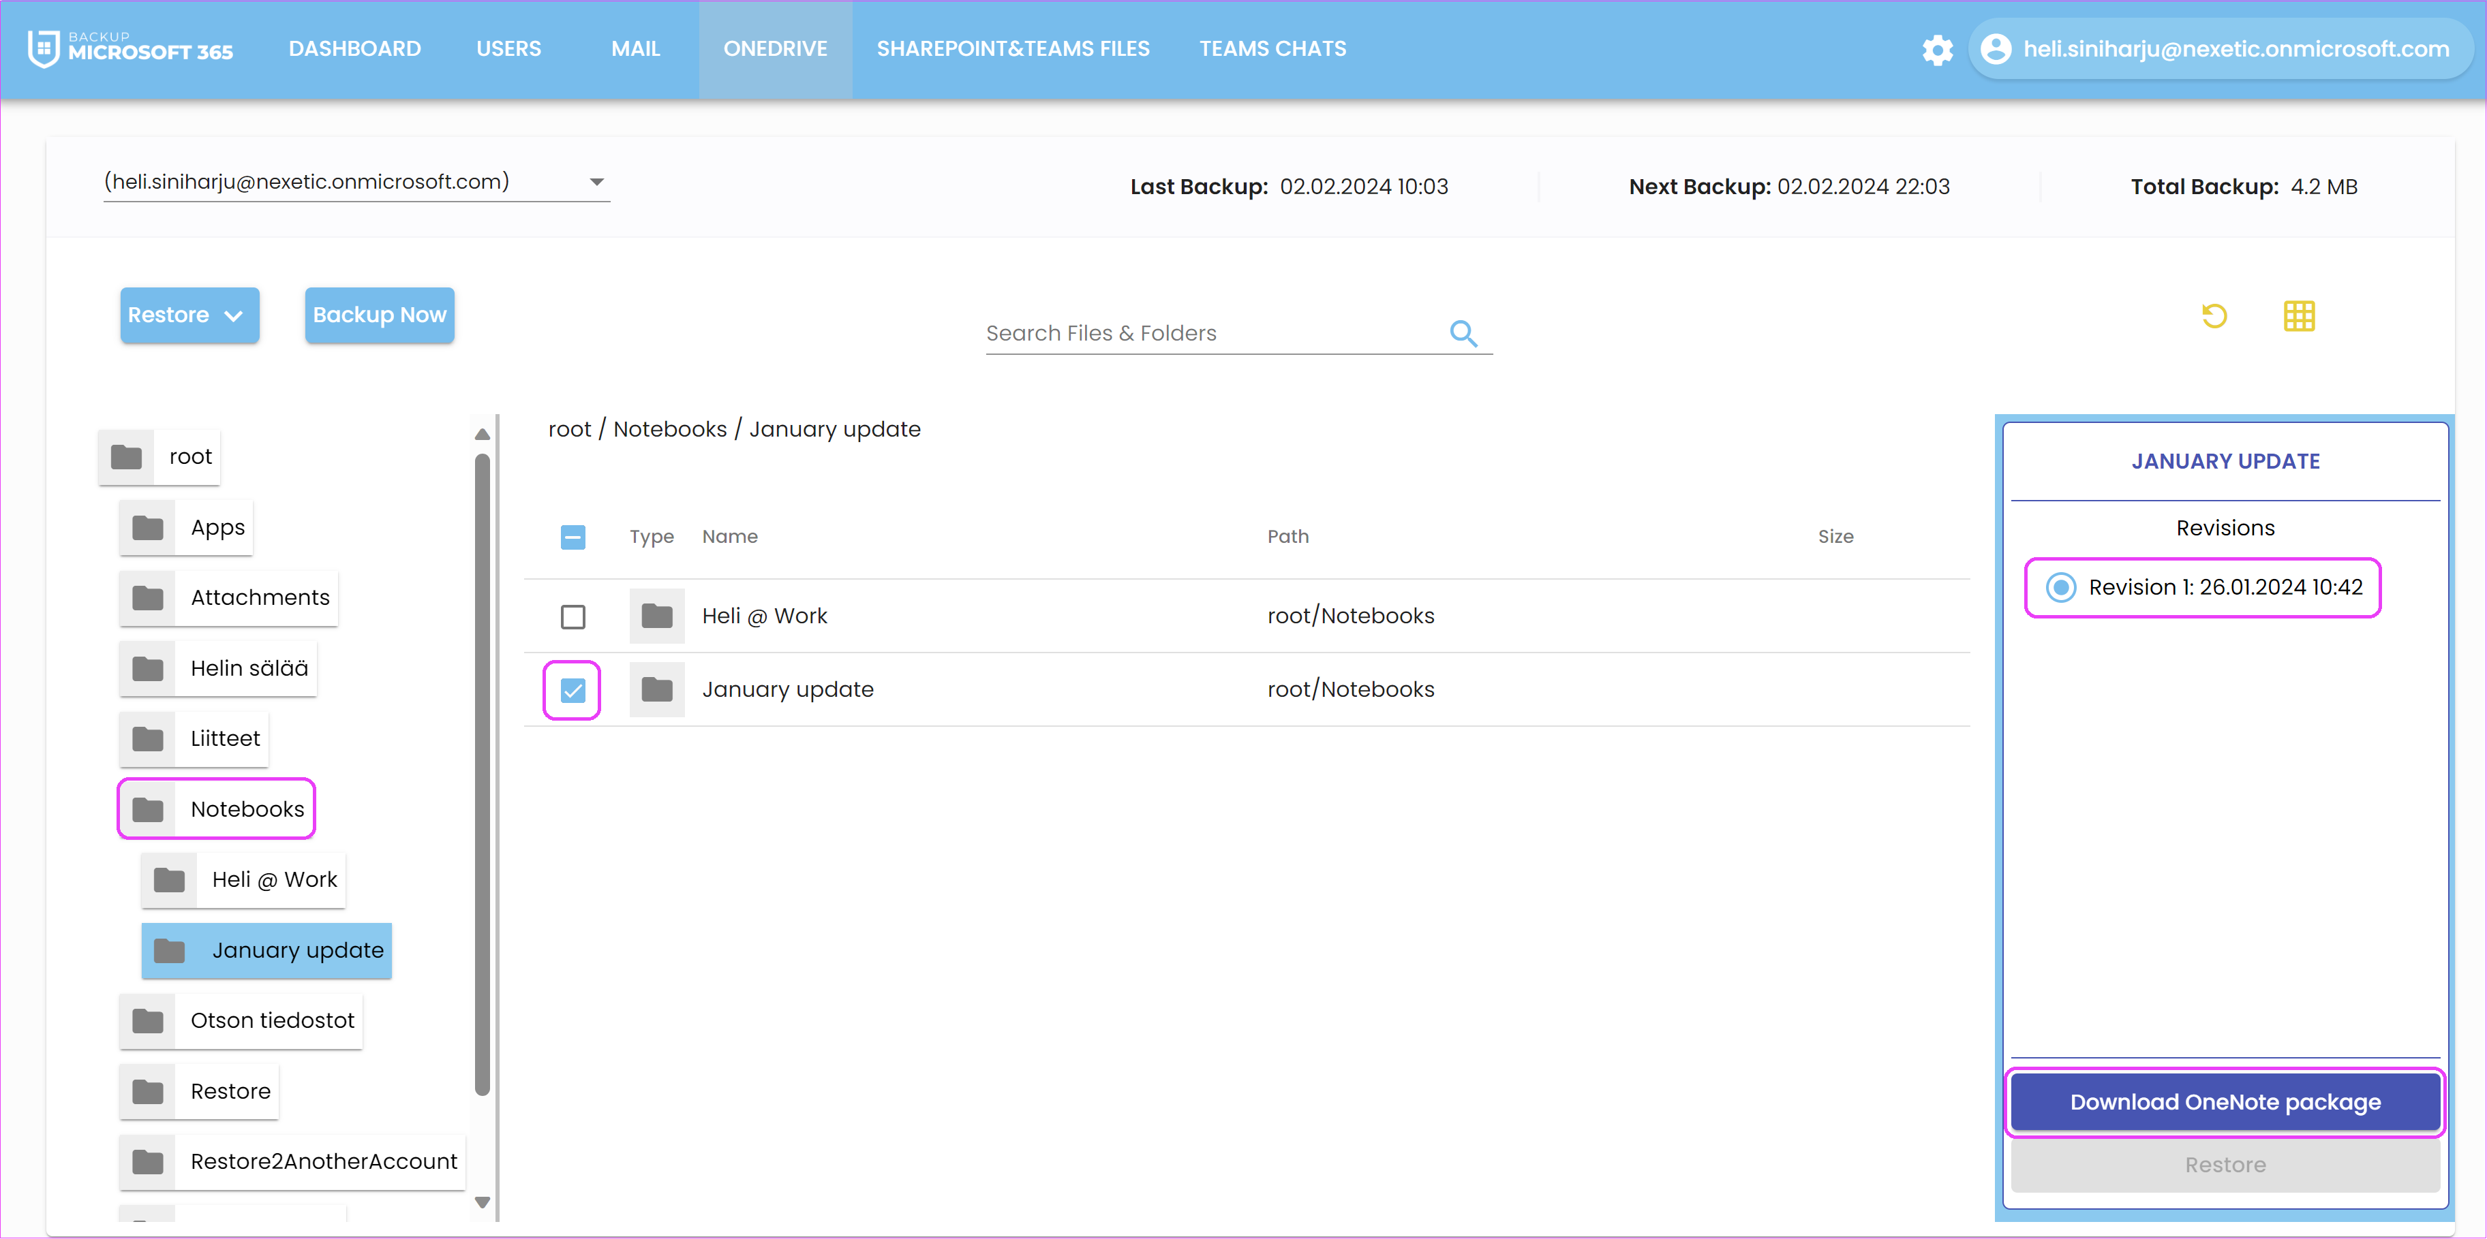Image resolution: width=2487 pixels, height=1239 pixels.
Task: Click the account email in header
Action: click(x=2236, y=48)
